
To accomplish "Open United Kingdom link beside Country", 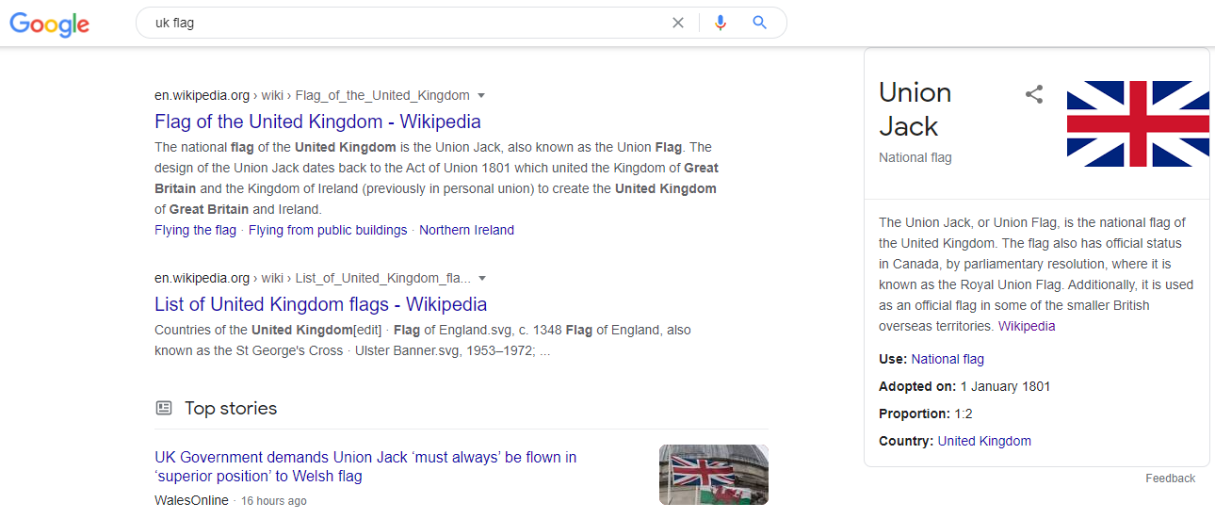I will point(984,441).
